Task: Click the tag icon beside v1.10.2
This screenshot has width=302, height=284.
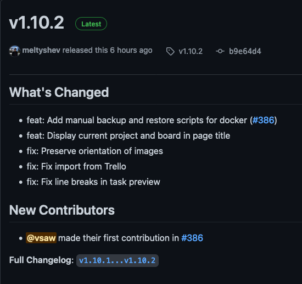Action: coord(170,51)
